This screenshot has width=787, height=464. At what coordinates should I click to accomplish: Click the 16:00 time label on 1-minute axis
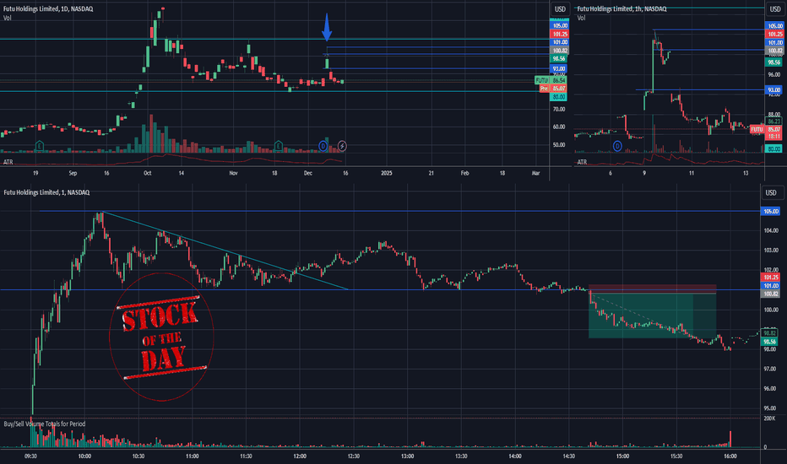(x=730, y=456)
